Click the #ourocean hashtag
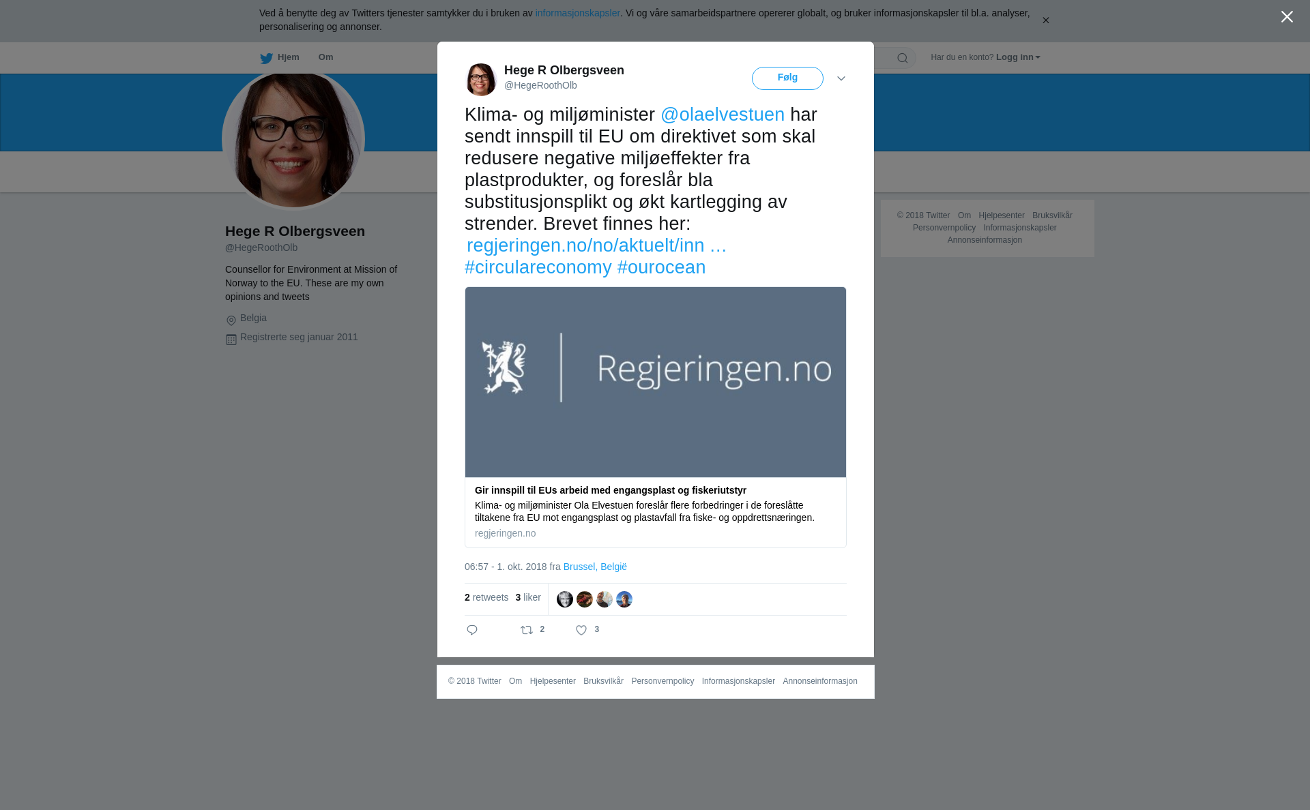Image resolution: width=1310 pixels, height=810 pixels. pyautogui.click(x=662, y=267)
